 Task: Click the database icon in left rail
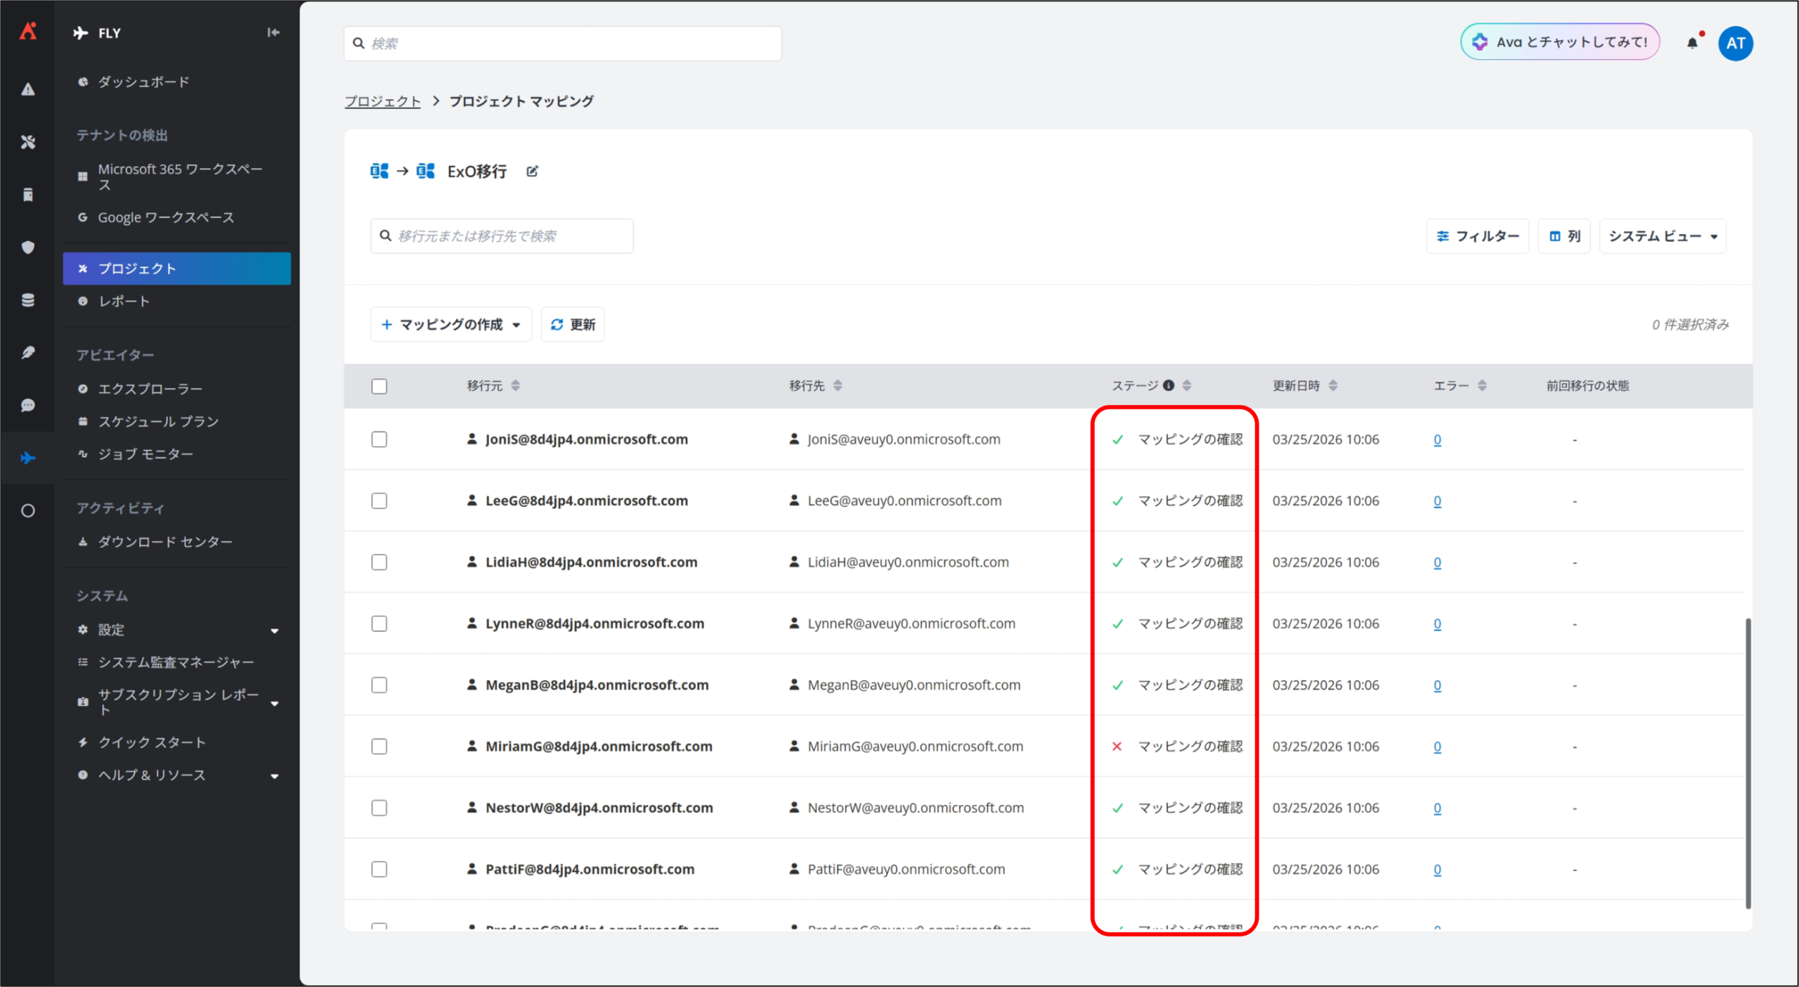click(x=28, y=300)
